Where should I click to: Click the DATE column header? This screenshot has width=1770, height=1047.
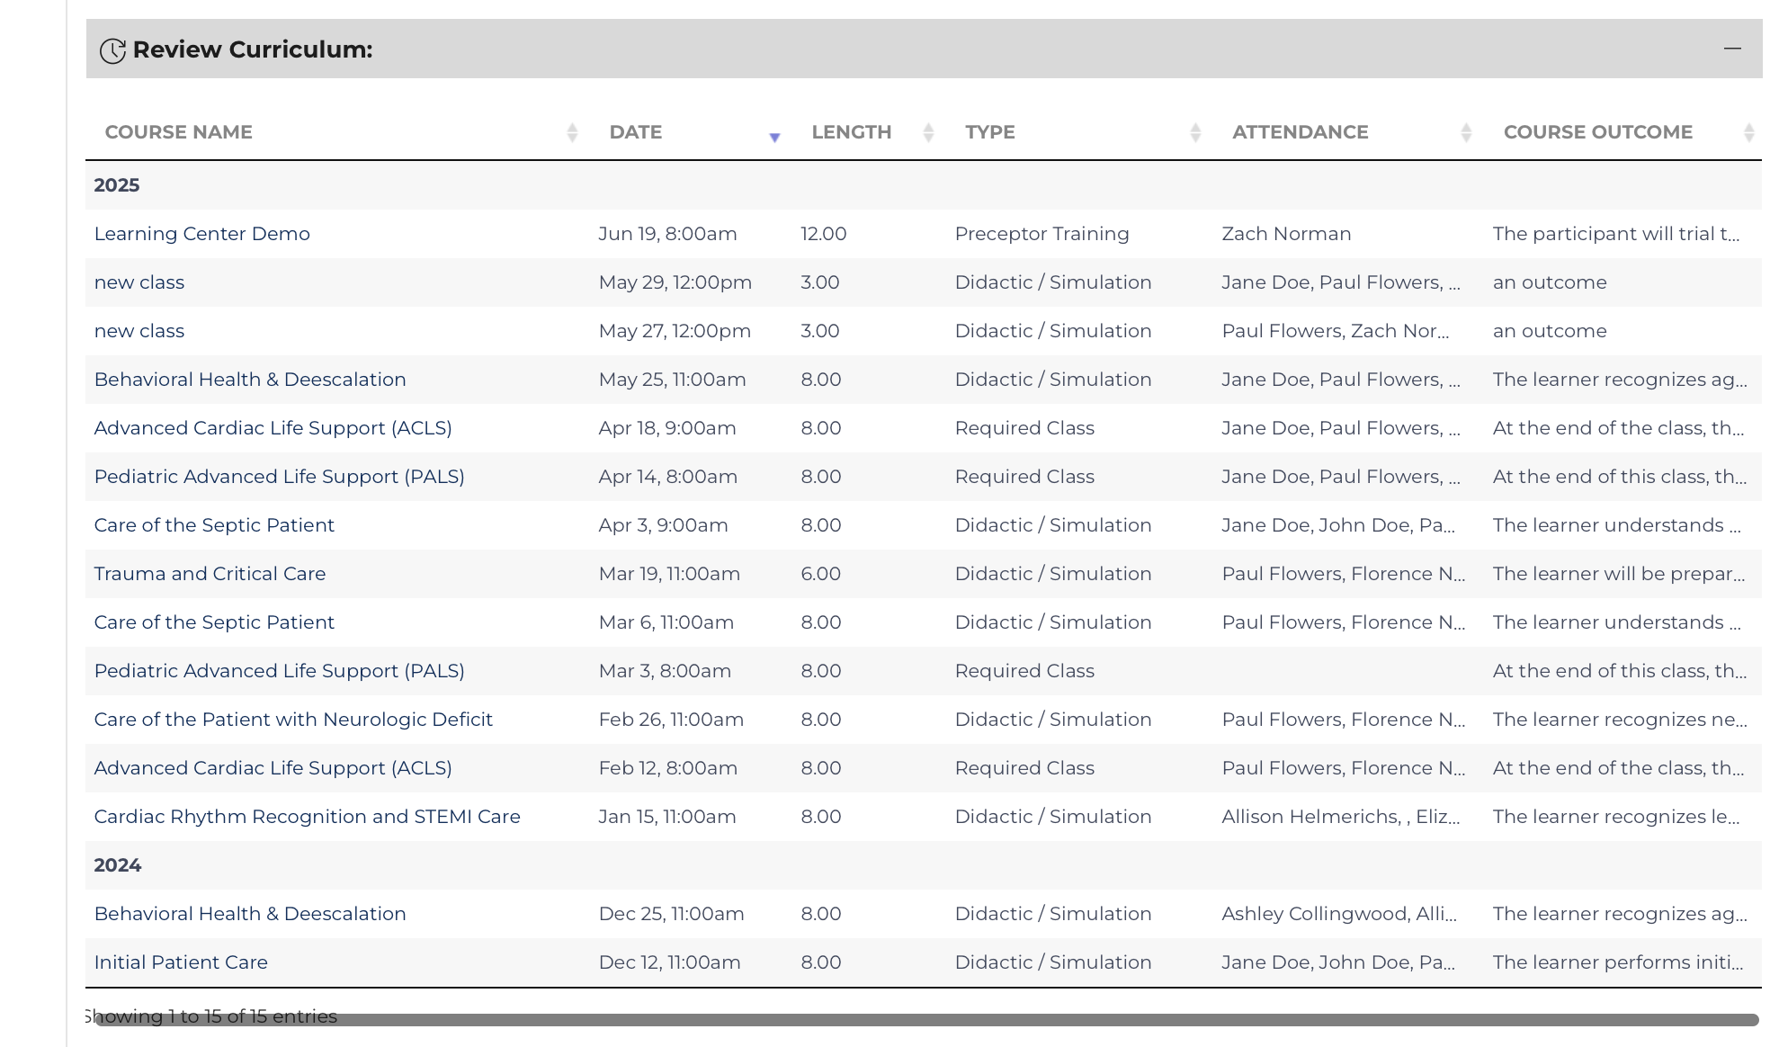click(636, 132)
